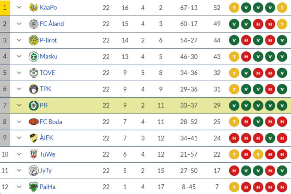The width and height of the screenshot is (291, 194).
Task: Expand the TuWe row details
Action: point(19,154)
